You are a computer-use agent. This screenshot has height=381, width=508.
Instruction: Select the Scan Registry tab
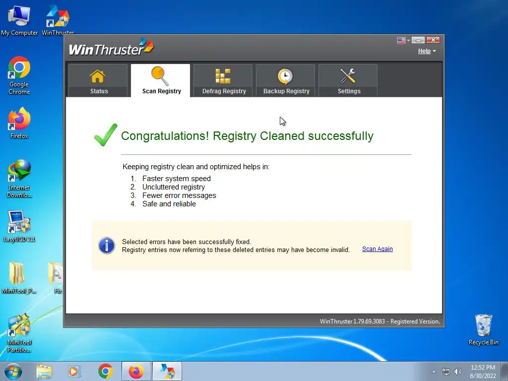click(x=160, y=80)
